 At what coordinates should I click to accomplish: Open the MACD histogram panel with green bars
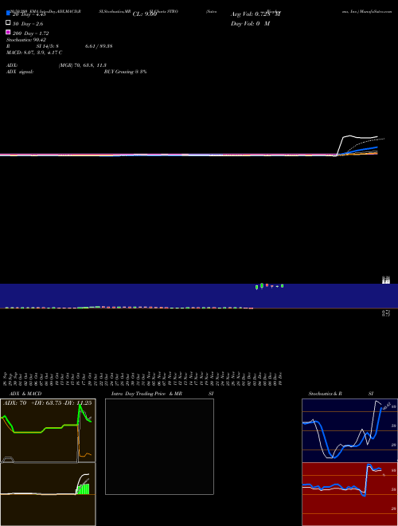coord(48,494)
